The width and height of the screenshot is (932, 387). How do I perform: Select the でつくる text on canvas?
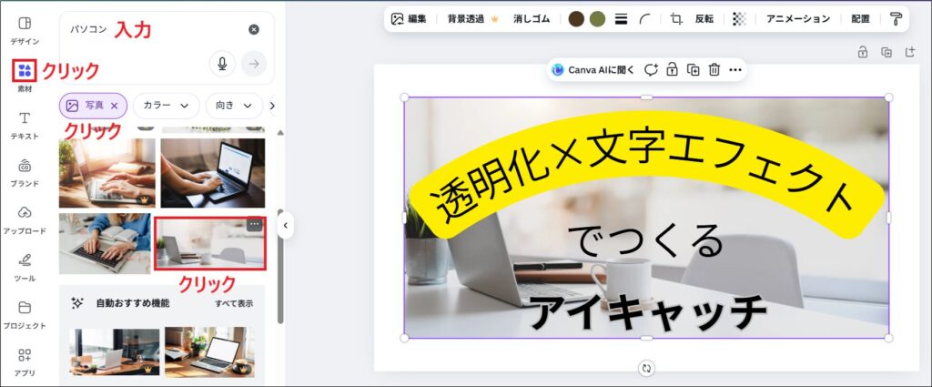pyautogui.click(x=646, y=242)
